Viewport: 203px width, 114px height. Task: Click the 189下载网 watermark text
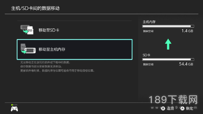[x=173, y=100]
